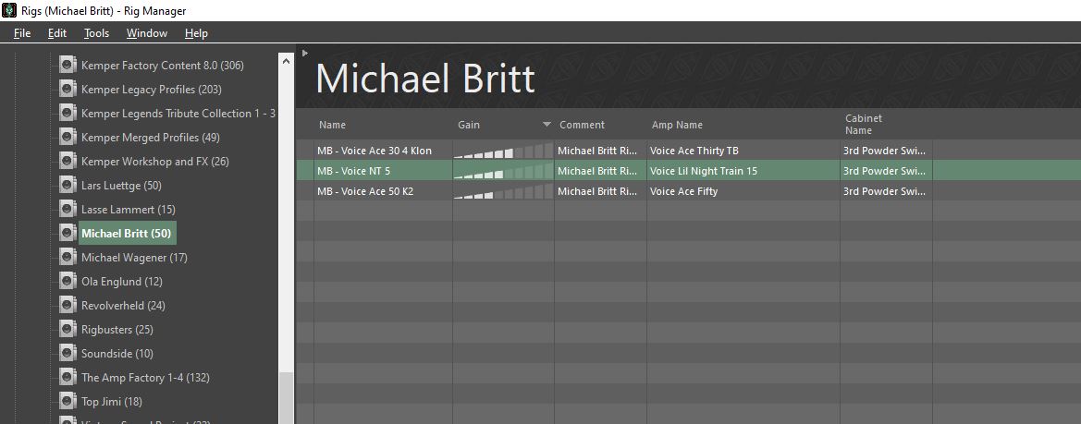Click the Lars Luettge rig pack icon
The width and height of the screenshot is (1081, 424).
(x=67, y=185)
